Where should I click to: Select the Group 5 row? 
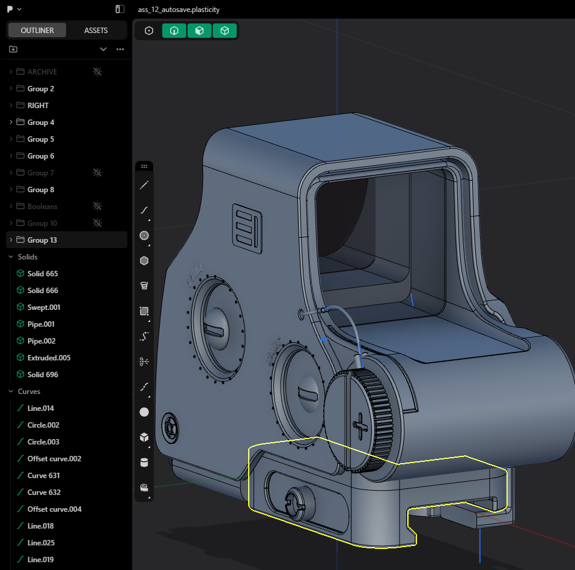click(x=67, y=139)
